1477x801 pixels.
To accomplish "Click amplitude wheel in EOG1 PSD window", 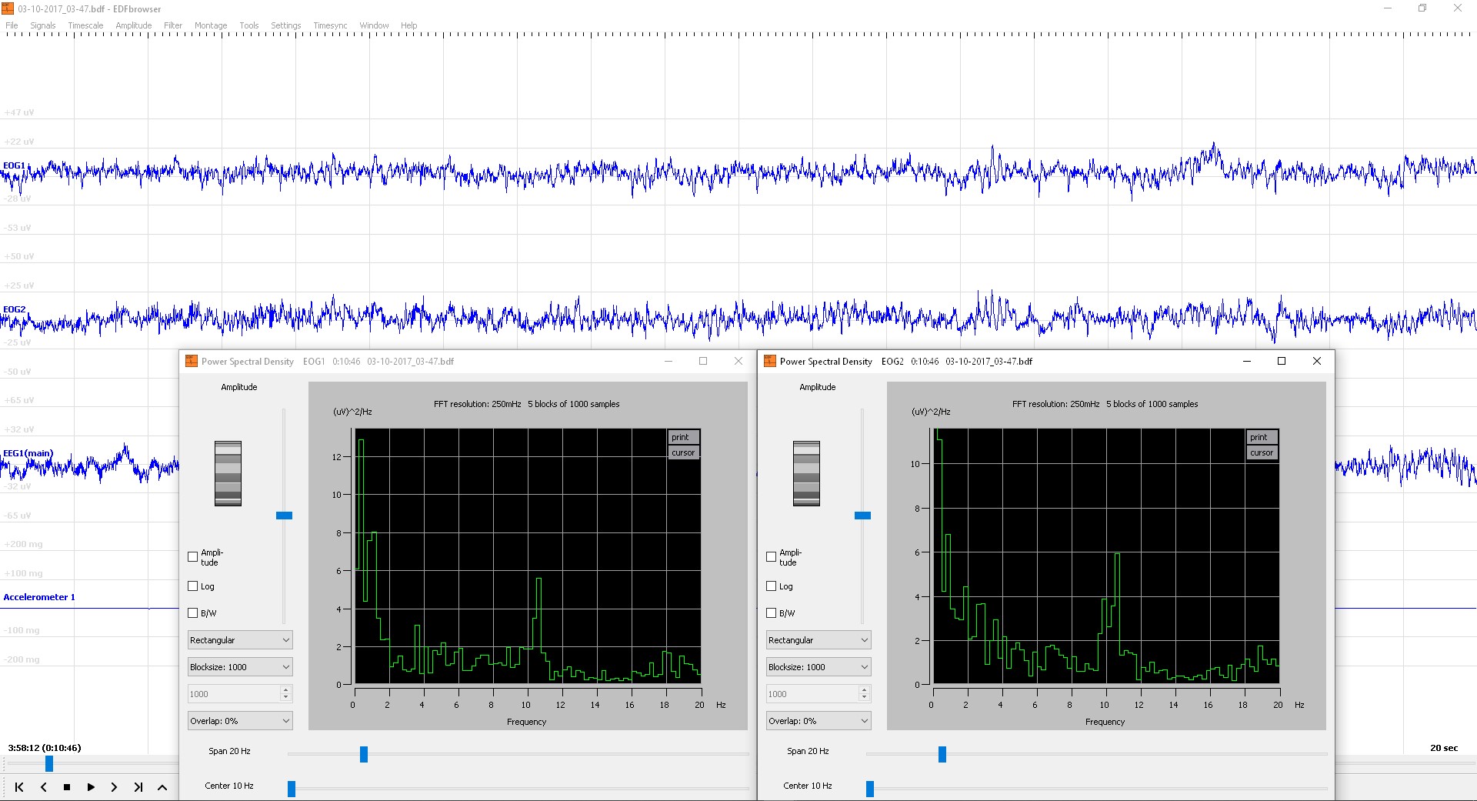I will click(228, 473).
